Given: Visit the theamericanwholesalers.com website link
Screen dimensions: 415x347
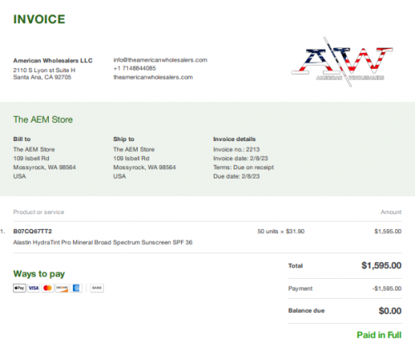Looking at the screenshot, I should (153, 77).
